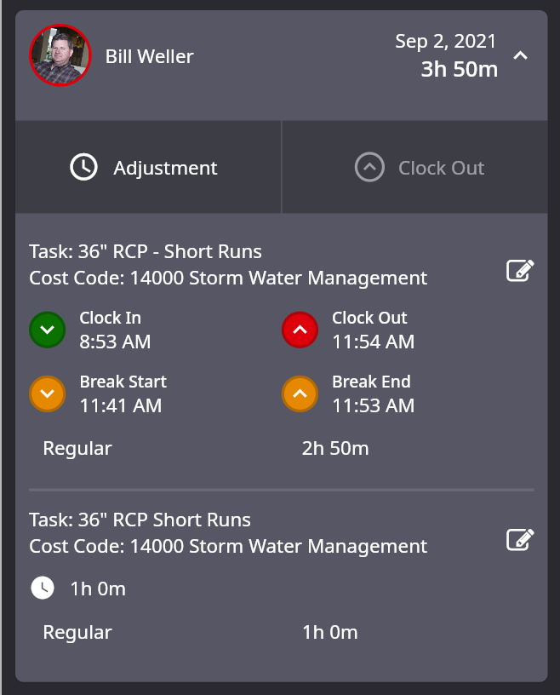560x695 pixels.
Task: Click the Bill Weller name label
Action: 149,57
